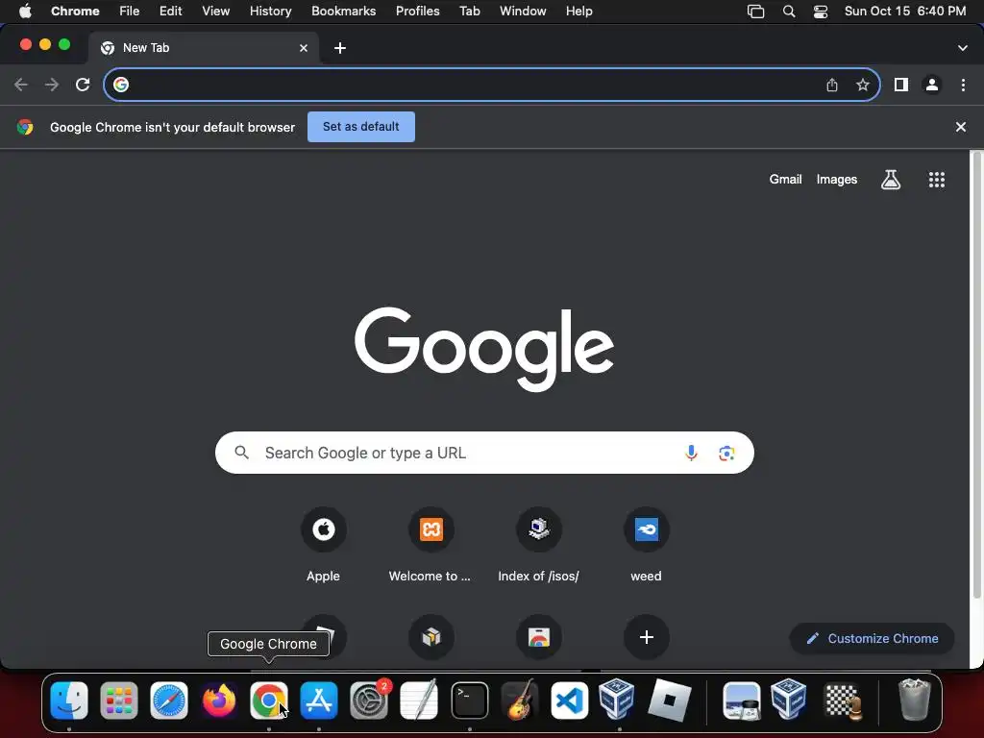Open the Images link
The width and height of the screenshot is (984, 738).
tap(837, 180)
